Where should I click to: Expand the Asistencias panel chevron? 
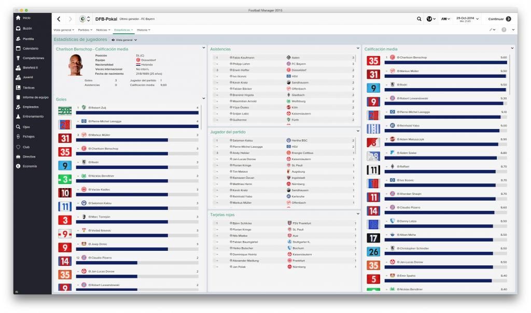point(358,48)
